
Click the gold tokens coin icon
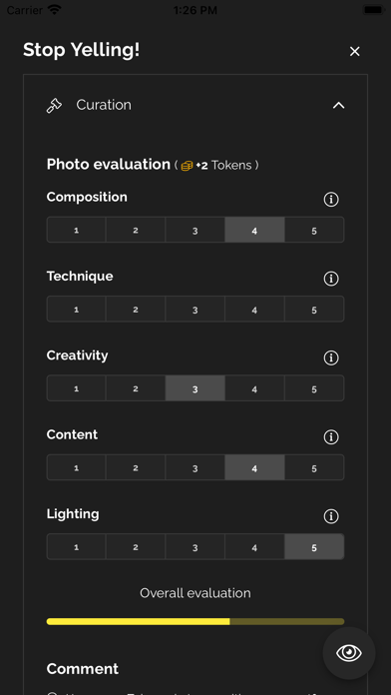pyautogui.click(x=187, y=166)
